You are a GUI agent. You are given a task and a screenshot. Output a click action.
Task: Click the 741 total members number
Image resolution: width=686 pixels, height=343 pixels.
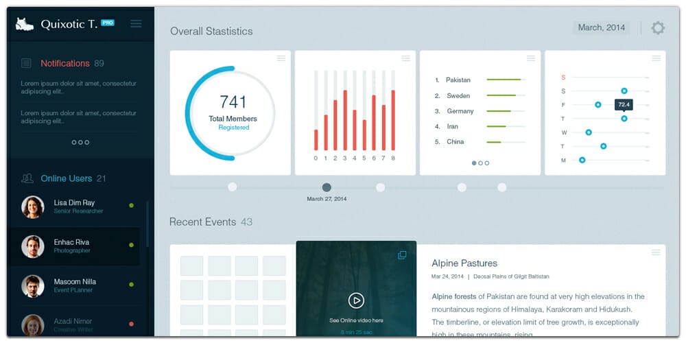233,102
